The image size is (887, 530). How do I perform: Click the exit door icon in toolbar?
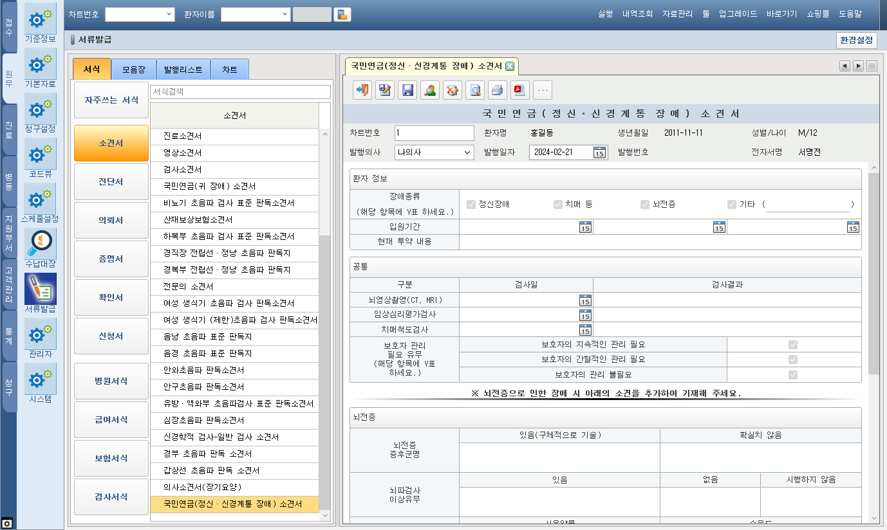point(362,90)
